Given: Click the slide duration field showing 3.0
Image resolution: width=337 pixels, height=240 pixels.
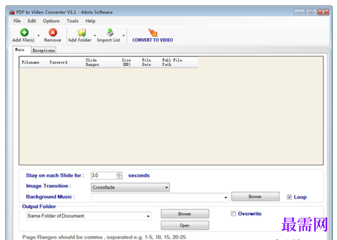Looking at the screenshot, I should (104, 176).
